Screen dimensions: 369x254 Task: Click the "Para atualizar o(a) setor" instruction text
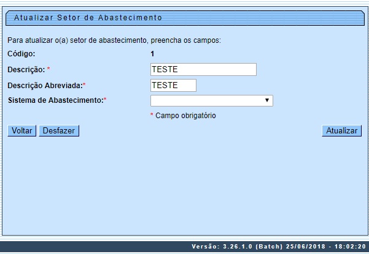click(114, 40)
